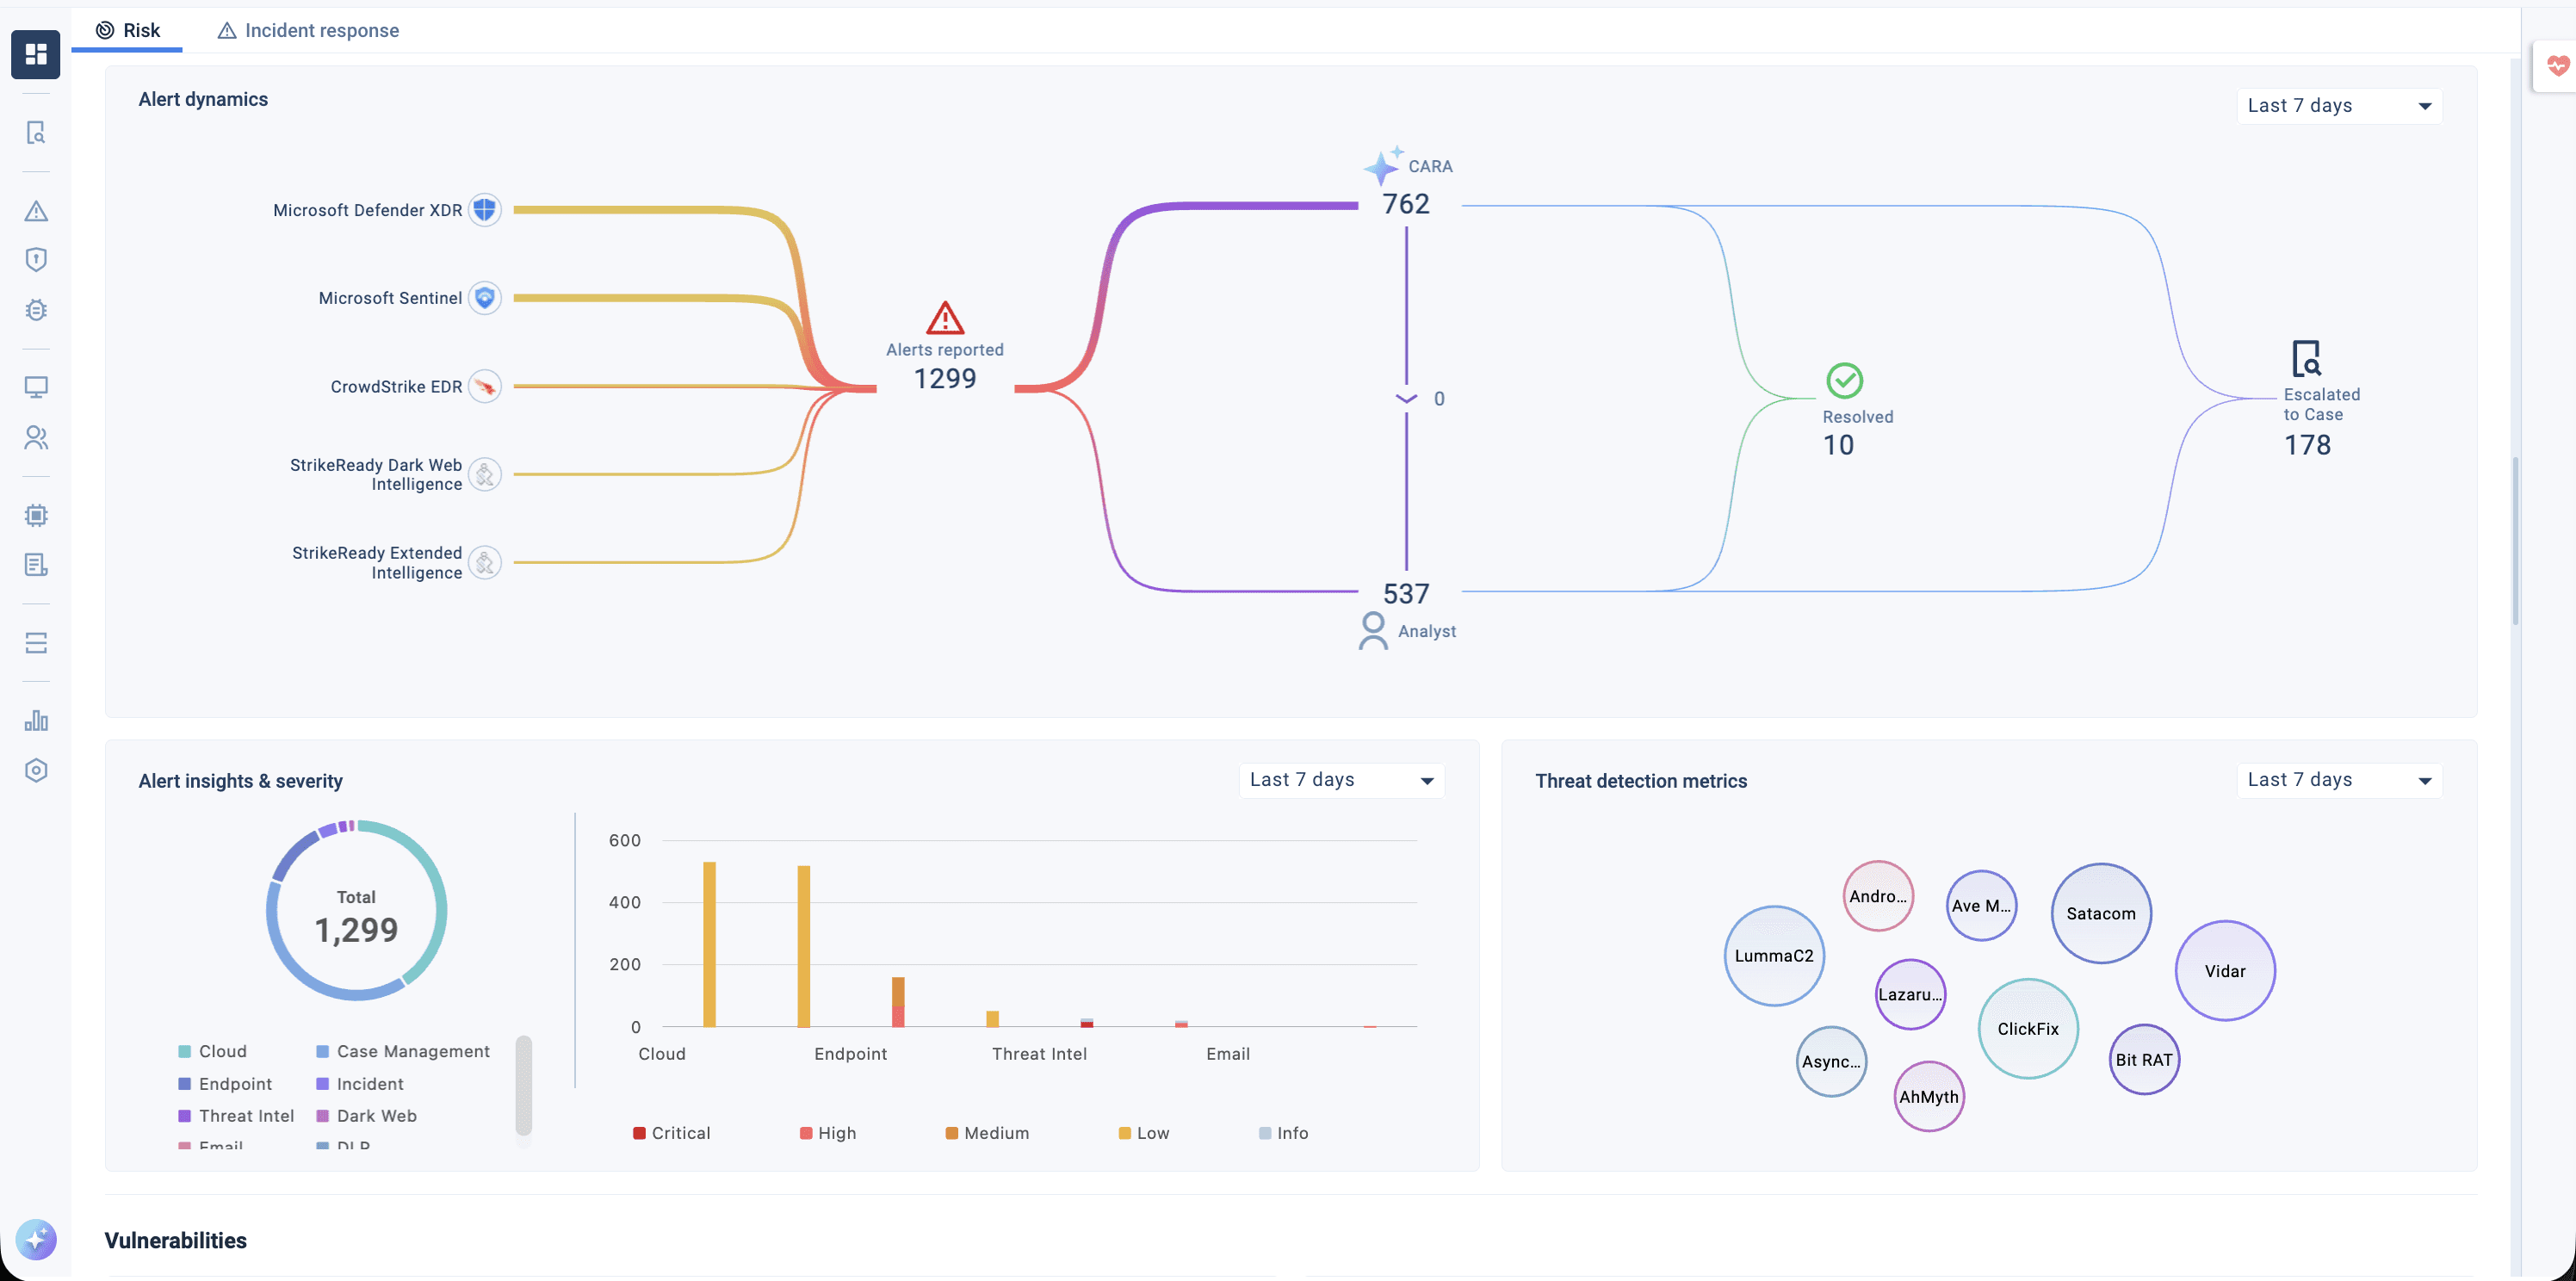Click the heart health monitor icon
The height and width of the screenshot is (1281, 2576).
coord(2557,66)
